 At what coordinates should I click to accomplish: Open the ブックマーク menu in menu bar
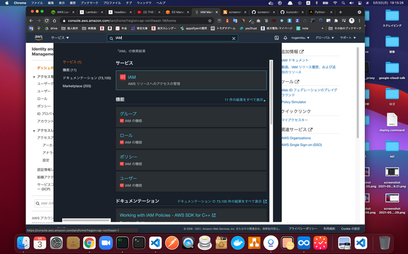click(x=89, y=3)
